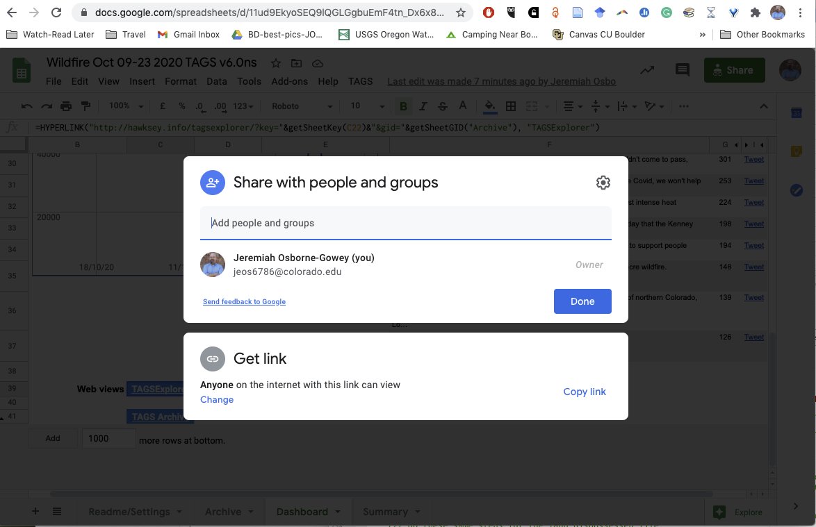The height and width of the screenshot is (527, 816).
Task: Open fill color picker
Action: click(490, 106)
